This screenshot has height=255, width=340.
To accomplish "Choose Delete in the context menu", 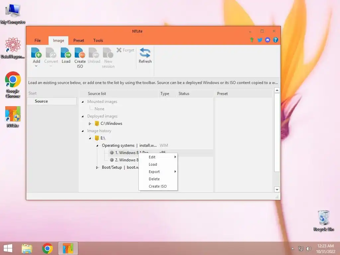I will click(x=158, y=179).
